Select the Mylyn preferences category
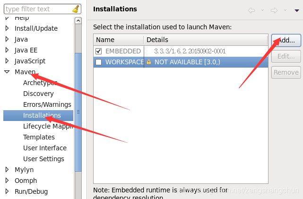Screen dimensions: 303x199 coord(24,170)
